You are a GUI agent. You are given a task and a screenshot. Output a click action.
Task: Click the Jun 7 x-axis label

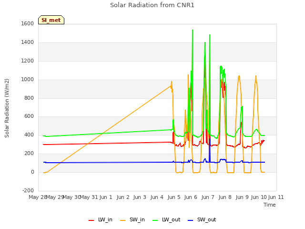[x=208, y=197]
